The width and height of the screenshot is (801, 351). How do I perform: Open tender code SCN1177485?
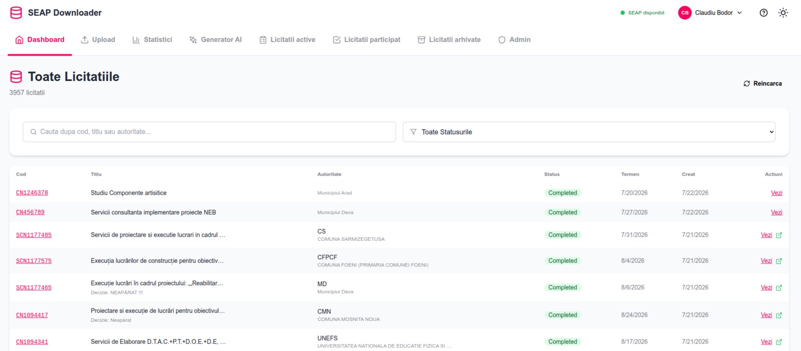click(x=34, y=235)
